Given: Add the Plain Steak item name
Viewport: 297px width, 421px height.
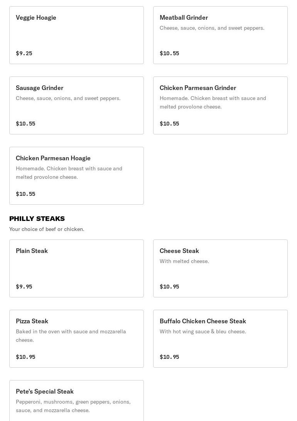Looking at the screenshot, I should coord(32,251).
